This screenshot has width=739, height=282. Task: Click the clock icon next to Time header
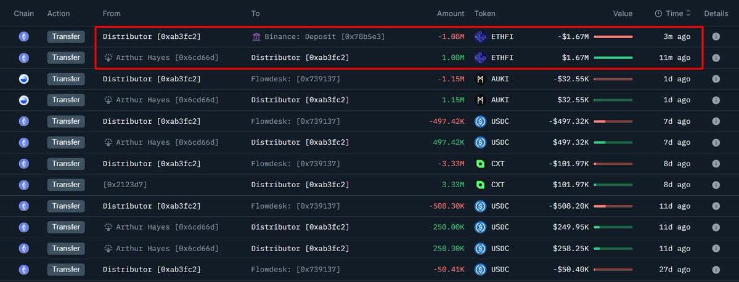(x=658, y=14)
